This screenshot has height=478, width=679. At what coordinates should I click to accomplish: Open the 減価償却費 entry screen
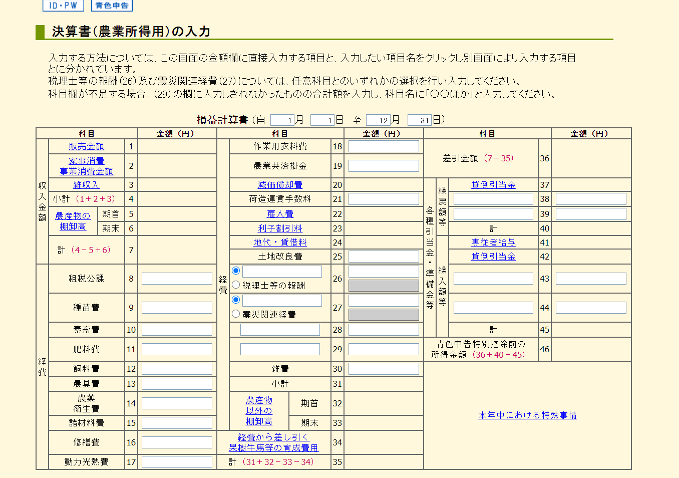point(280,184)
